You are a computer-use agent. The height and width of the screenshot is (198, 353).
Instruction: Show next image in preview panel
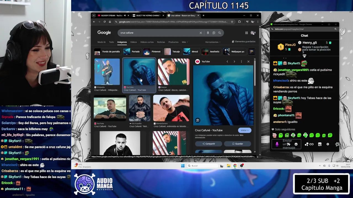click(234, 62)
